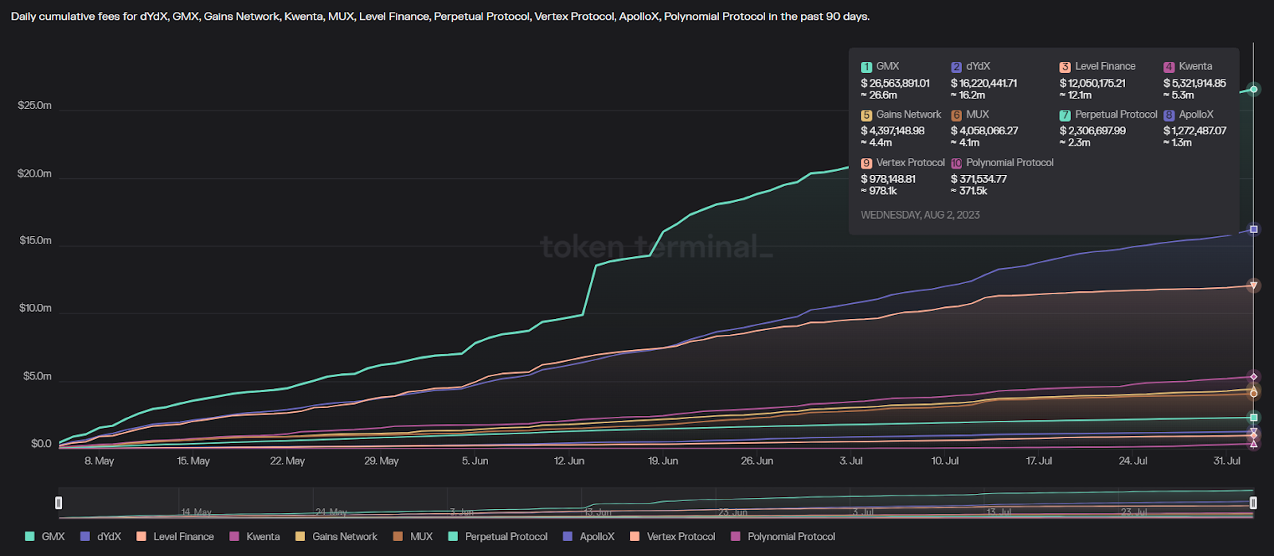Click Perpetual Protocol square marker on chart
Viewport: 1274px width, 556px height.
1253,418
